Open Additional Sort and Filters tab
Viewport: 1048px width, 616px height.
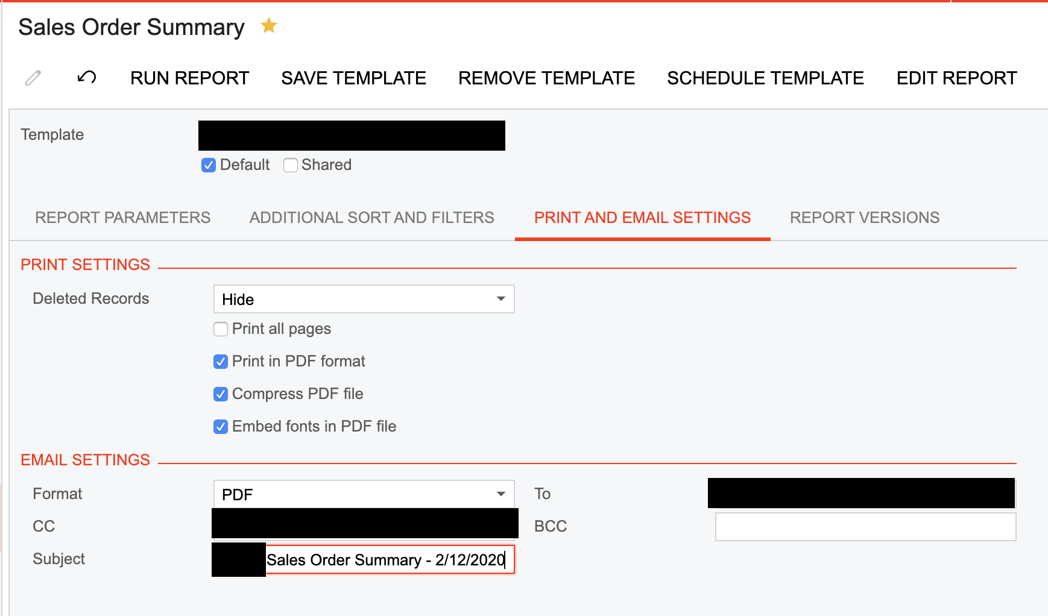371,218
